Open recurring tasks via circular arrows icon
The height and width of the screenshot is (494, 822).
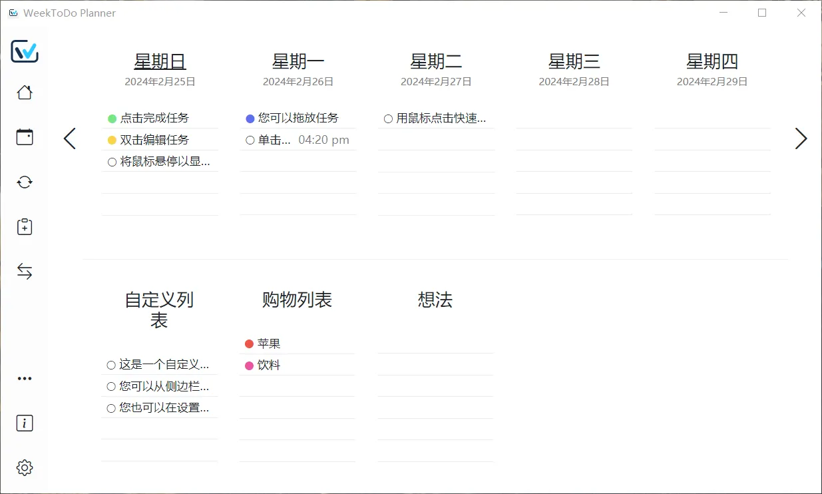[25, 182]
